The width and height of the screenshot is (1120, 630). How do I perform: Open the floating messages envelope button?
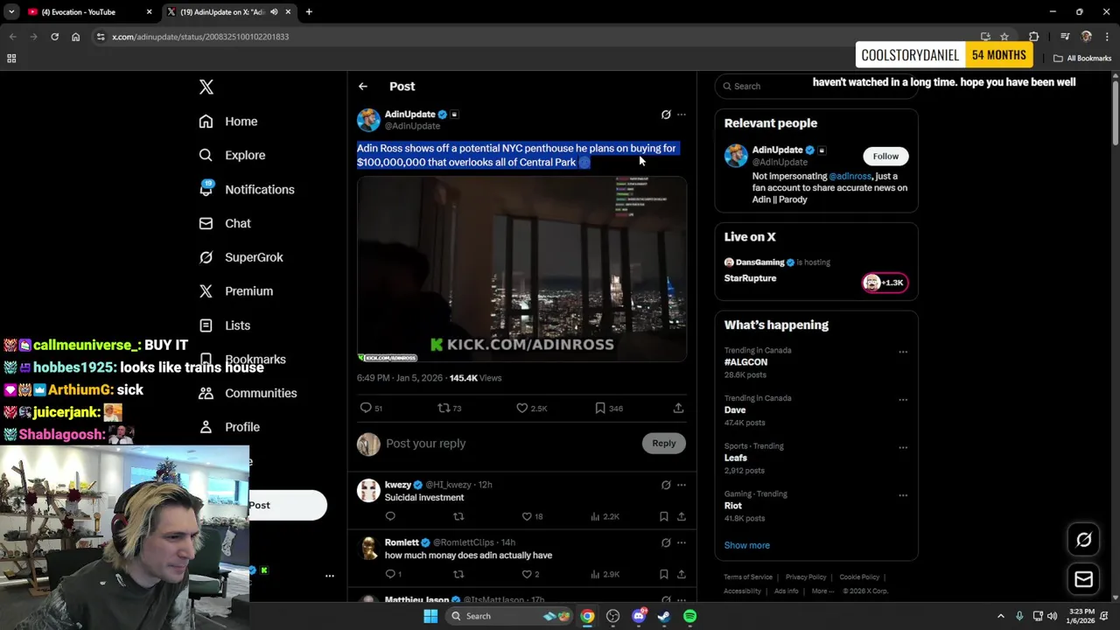1083,579
